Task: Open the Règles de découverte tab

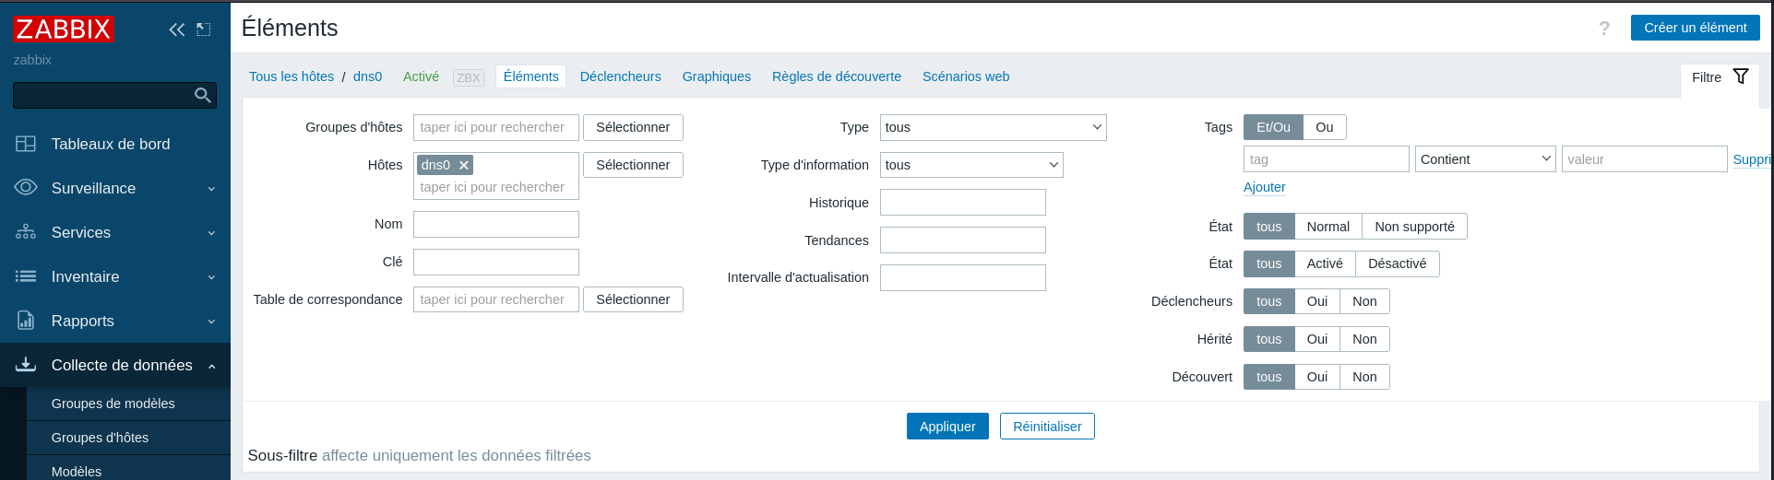Action: click(836, 76)
